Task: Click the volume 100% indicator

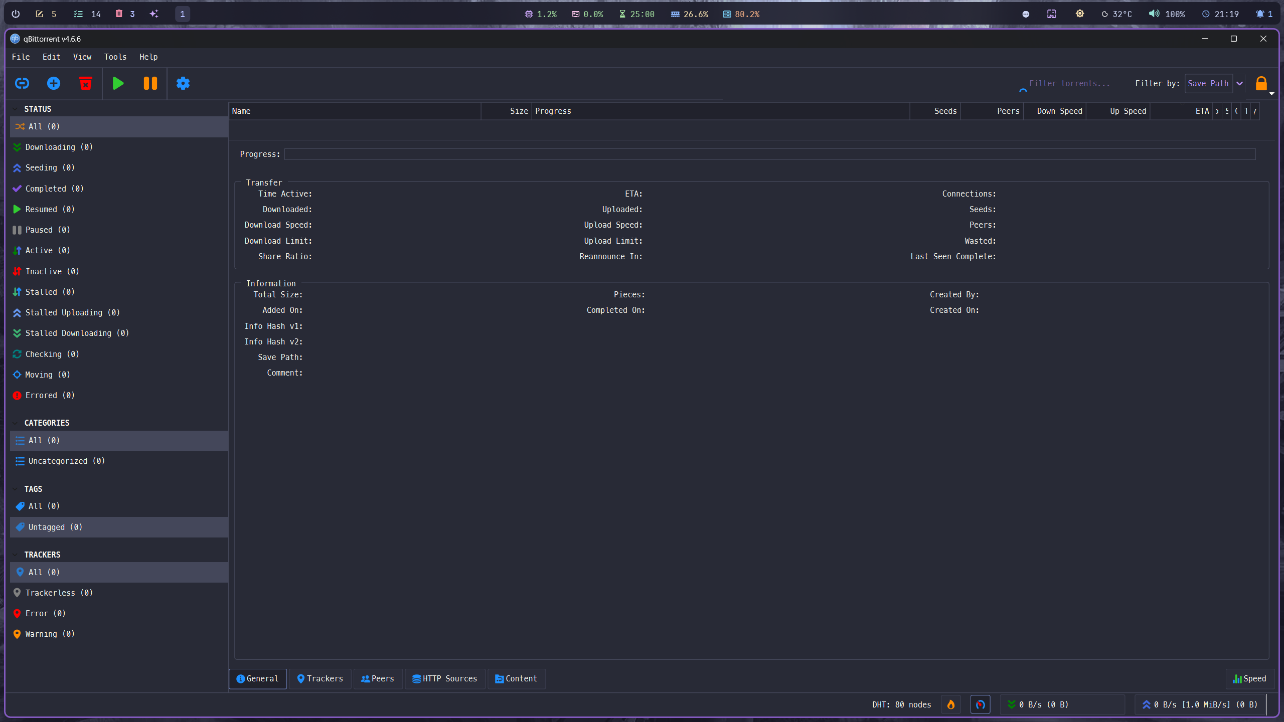Action: tap(1167, 14)
